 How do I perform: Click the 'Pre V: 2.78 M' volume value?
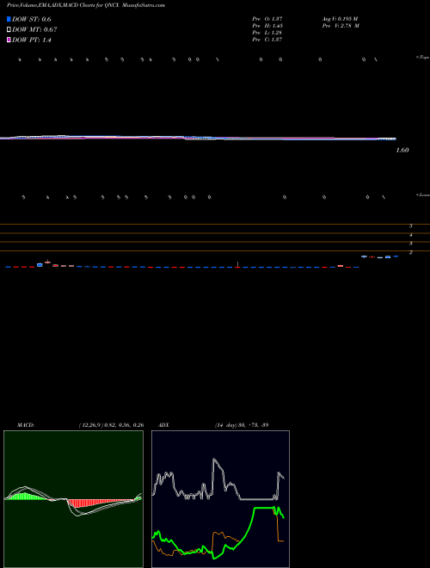341,26
